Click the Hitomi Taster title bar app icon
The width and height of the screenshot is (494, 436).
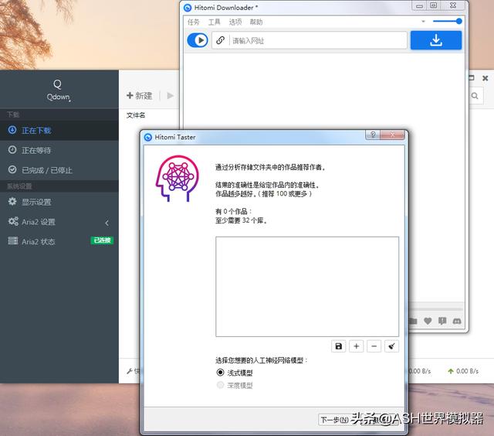point(147,138)
